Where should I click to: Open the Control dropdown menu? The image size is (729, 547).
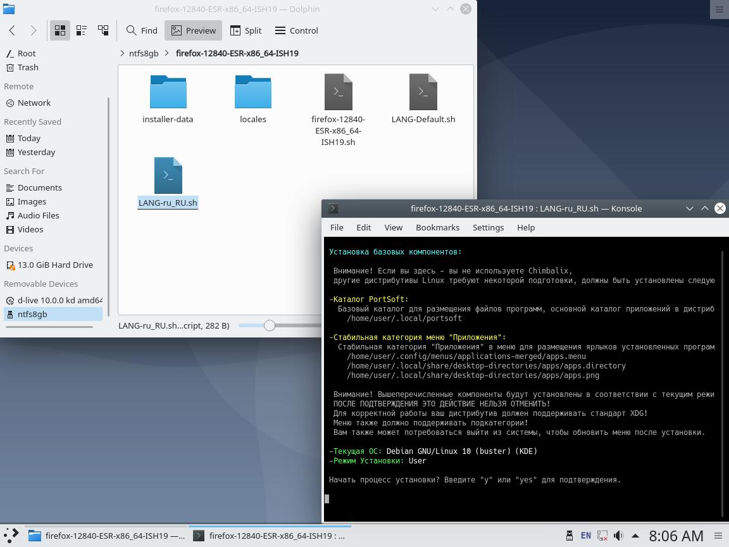[x=296, y=30]
